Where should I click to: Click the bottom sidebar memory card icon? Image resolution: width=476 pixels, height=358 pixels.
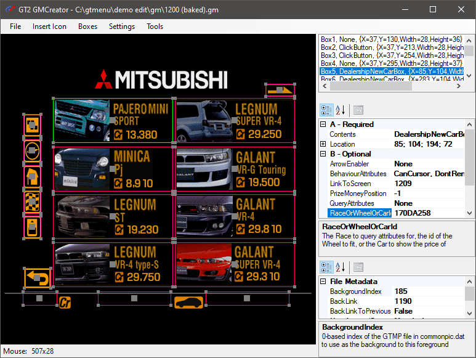(32, 227)
